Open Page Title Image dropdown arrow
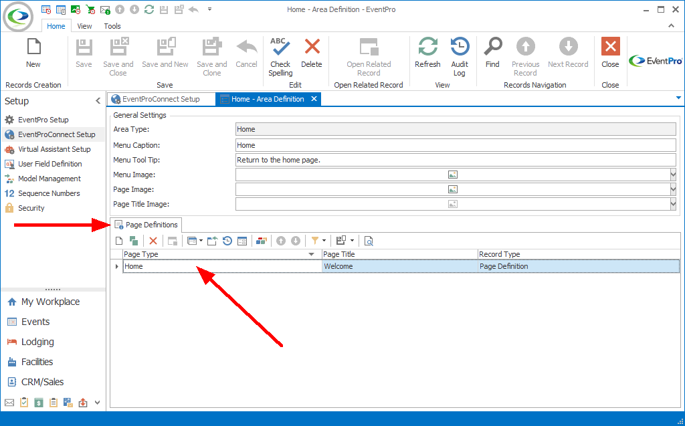Screen dimensions: 685x426 pos(673,204)
